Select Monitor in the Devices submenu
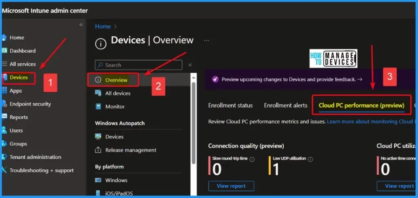The image size is (418, 198). coord(115,106)
